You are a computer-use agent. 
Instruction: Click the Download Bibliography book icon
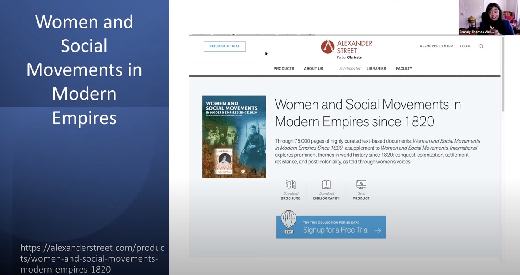click(x=326, y=185)
